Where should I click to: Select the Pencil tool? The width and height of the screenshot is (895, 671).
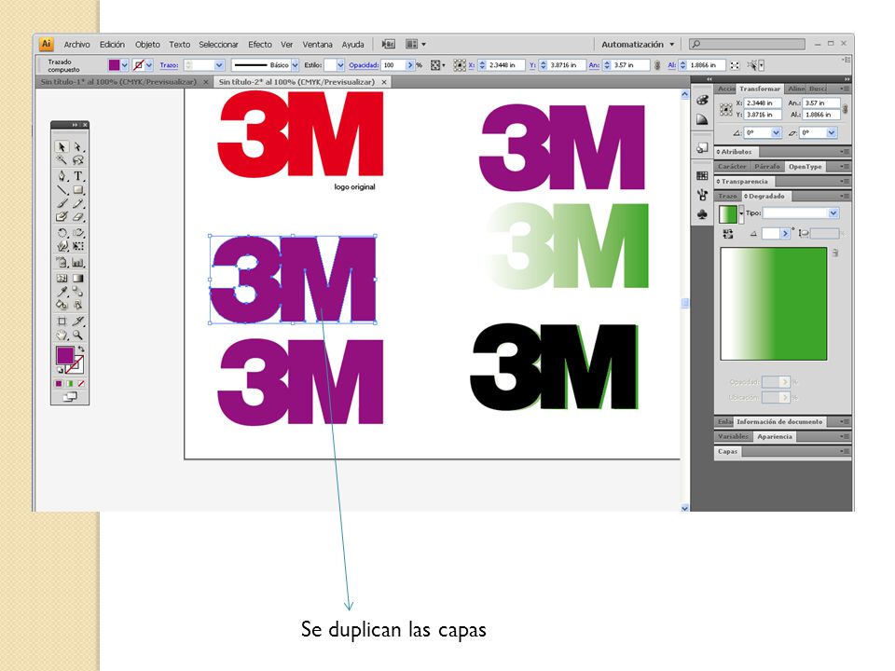pos(78,203)
